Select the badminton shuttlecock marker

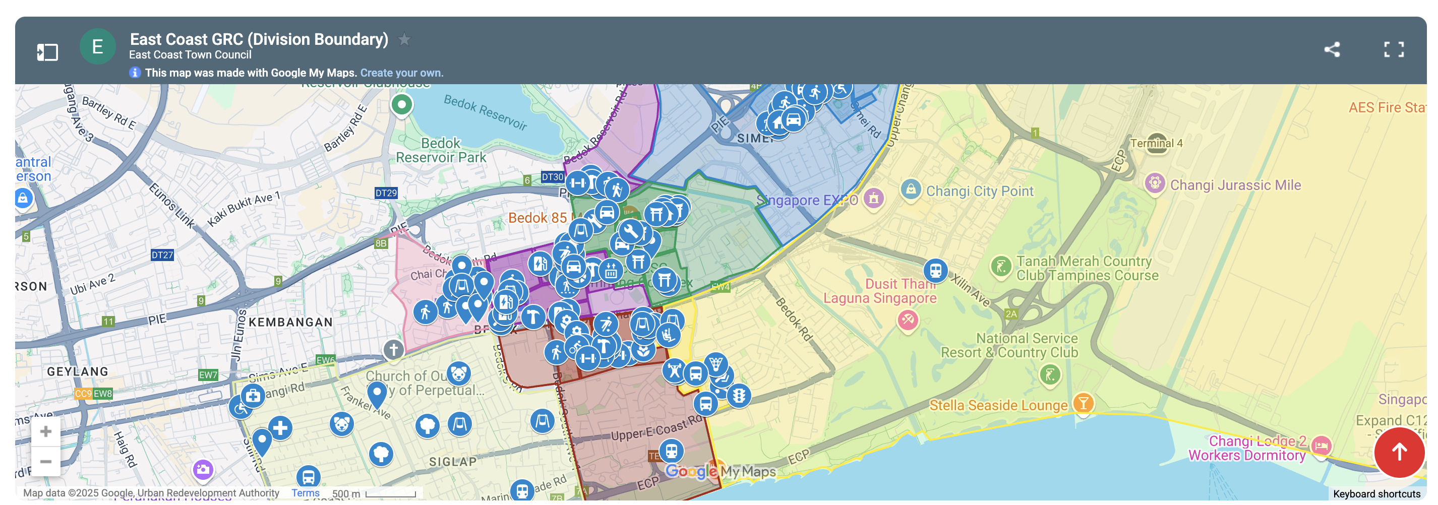(x=715, y=364)
